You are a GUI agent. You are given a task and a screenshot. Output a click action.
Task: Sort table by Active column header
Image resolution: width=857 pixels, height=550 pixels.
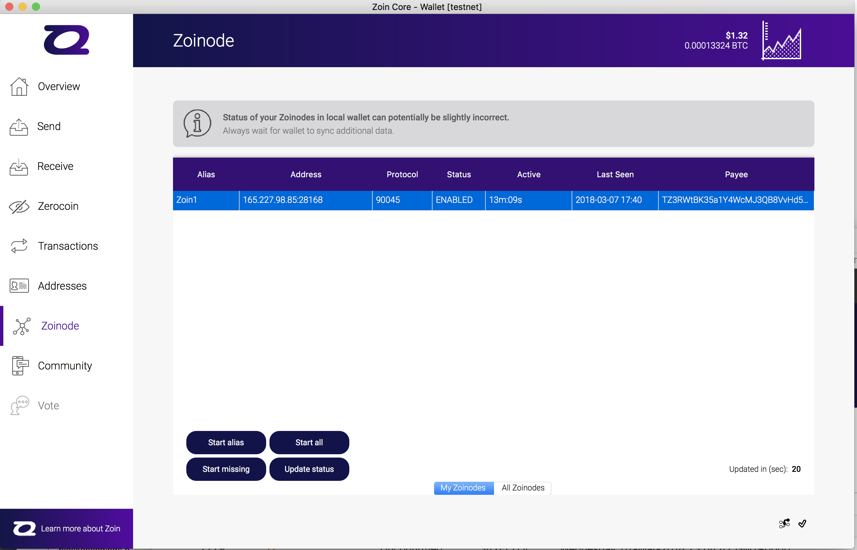(x=529, y=175)
